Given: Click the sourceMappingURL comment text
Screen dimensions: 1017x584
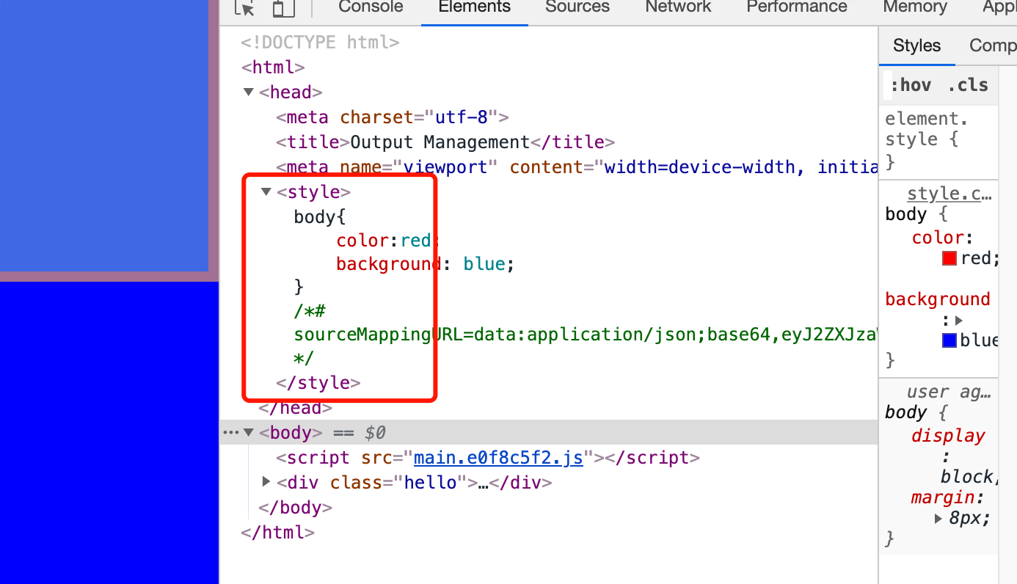Looking at the screenshot, I should pos(586,335).
